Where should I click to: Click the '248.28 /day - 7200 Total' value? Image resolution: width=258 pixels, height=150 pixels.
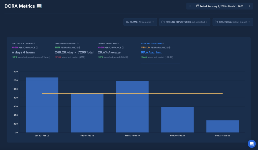tap(74, 52)
